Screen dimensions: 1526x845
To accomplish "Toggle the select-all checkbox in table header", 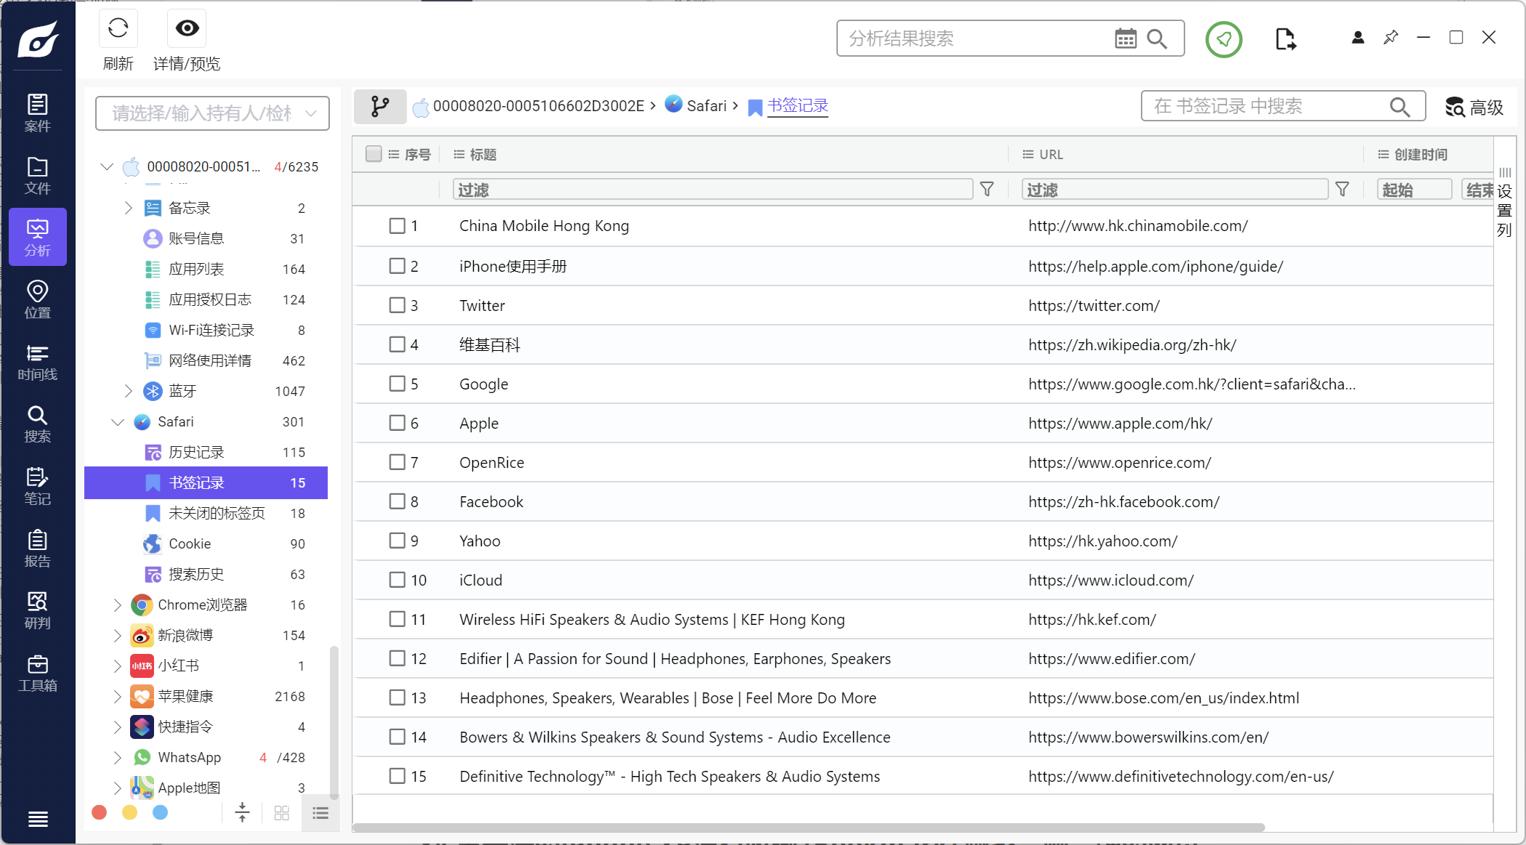I will click(x=374, y=153).
